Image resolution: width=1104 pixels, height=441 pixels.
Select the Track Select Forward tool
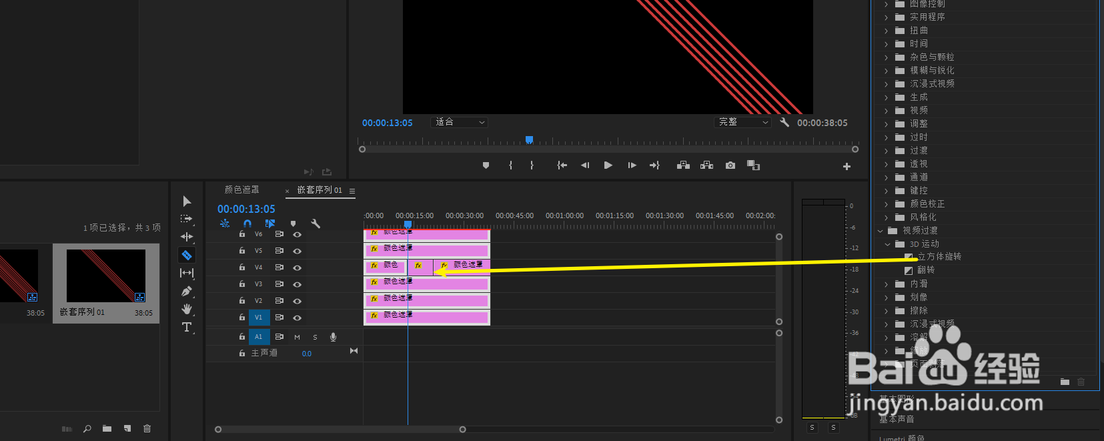[186, 219]
